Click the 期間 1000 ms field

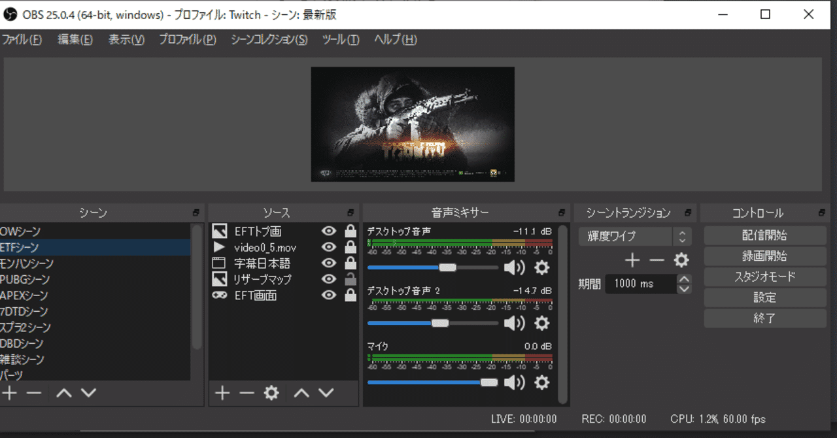(x=641, y=284)
